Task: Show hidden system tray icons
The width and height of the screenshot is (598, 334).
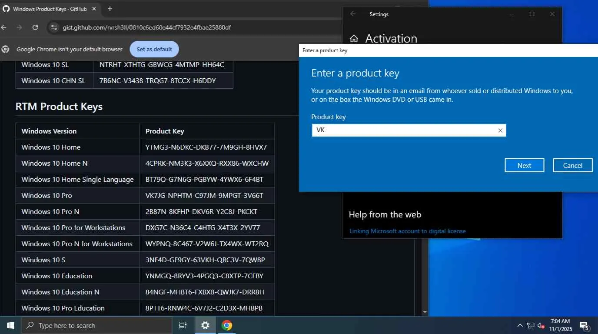Action: [520, 325]
